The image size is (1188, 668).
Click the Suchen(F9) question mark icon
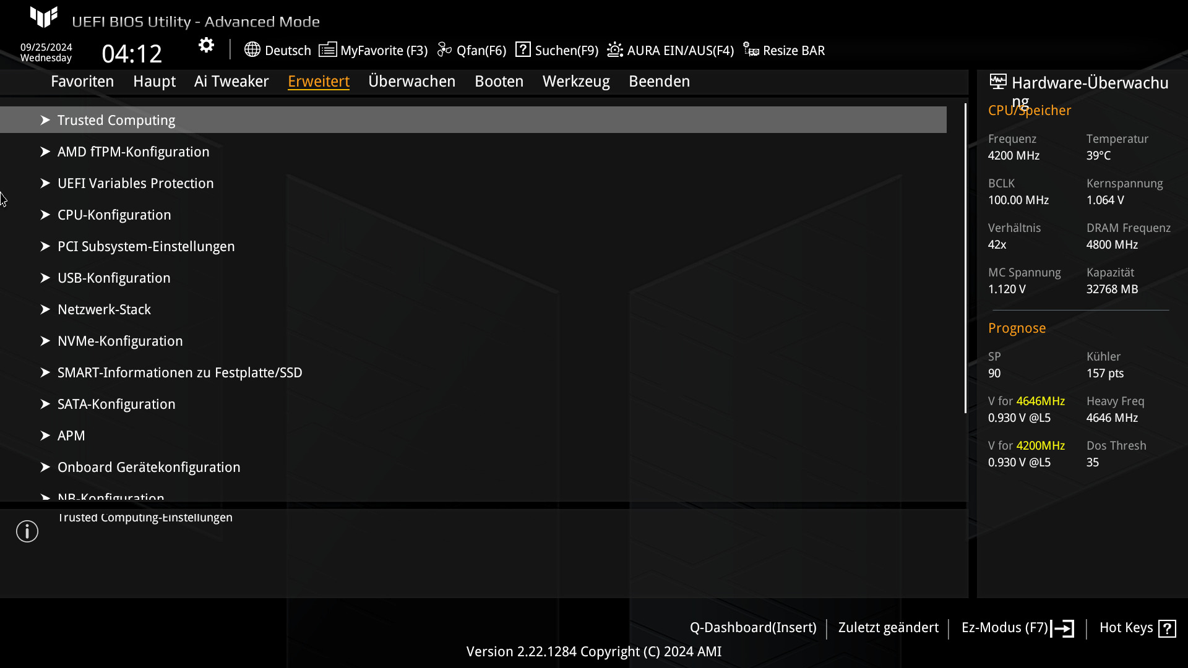(x=523, y=49)
